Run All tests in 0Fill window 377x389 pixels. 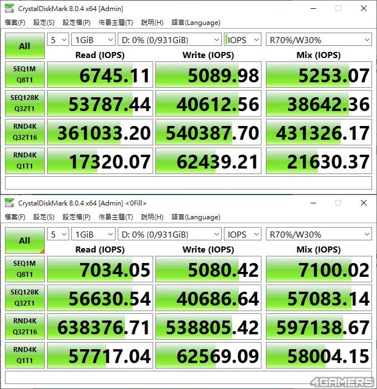pos(25,240)
